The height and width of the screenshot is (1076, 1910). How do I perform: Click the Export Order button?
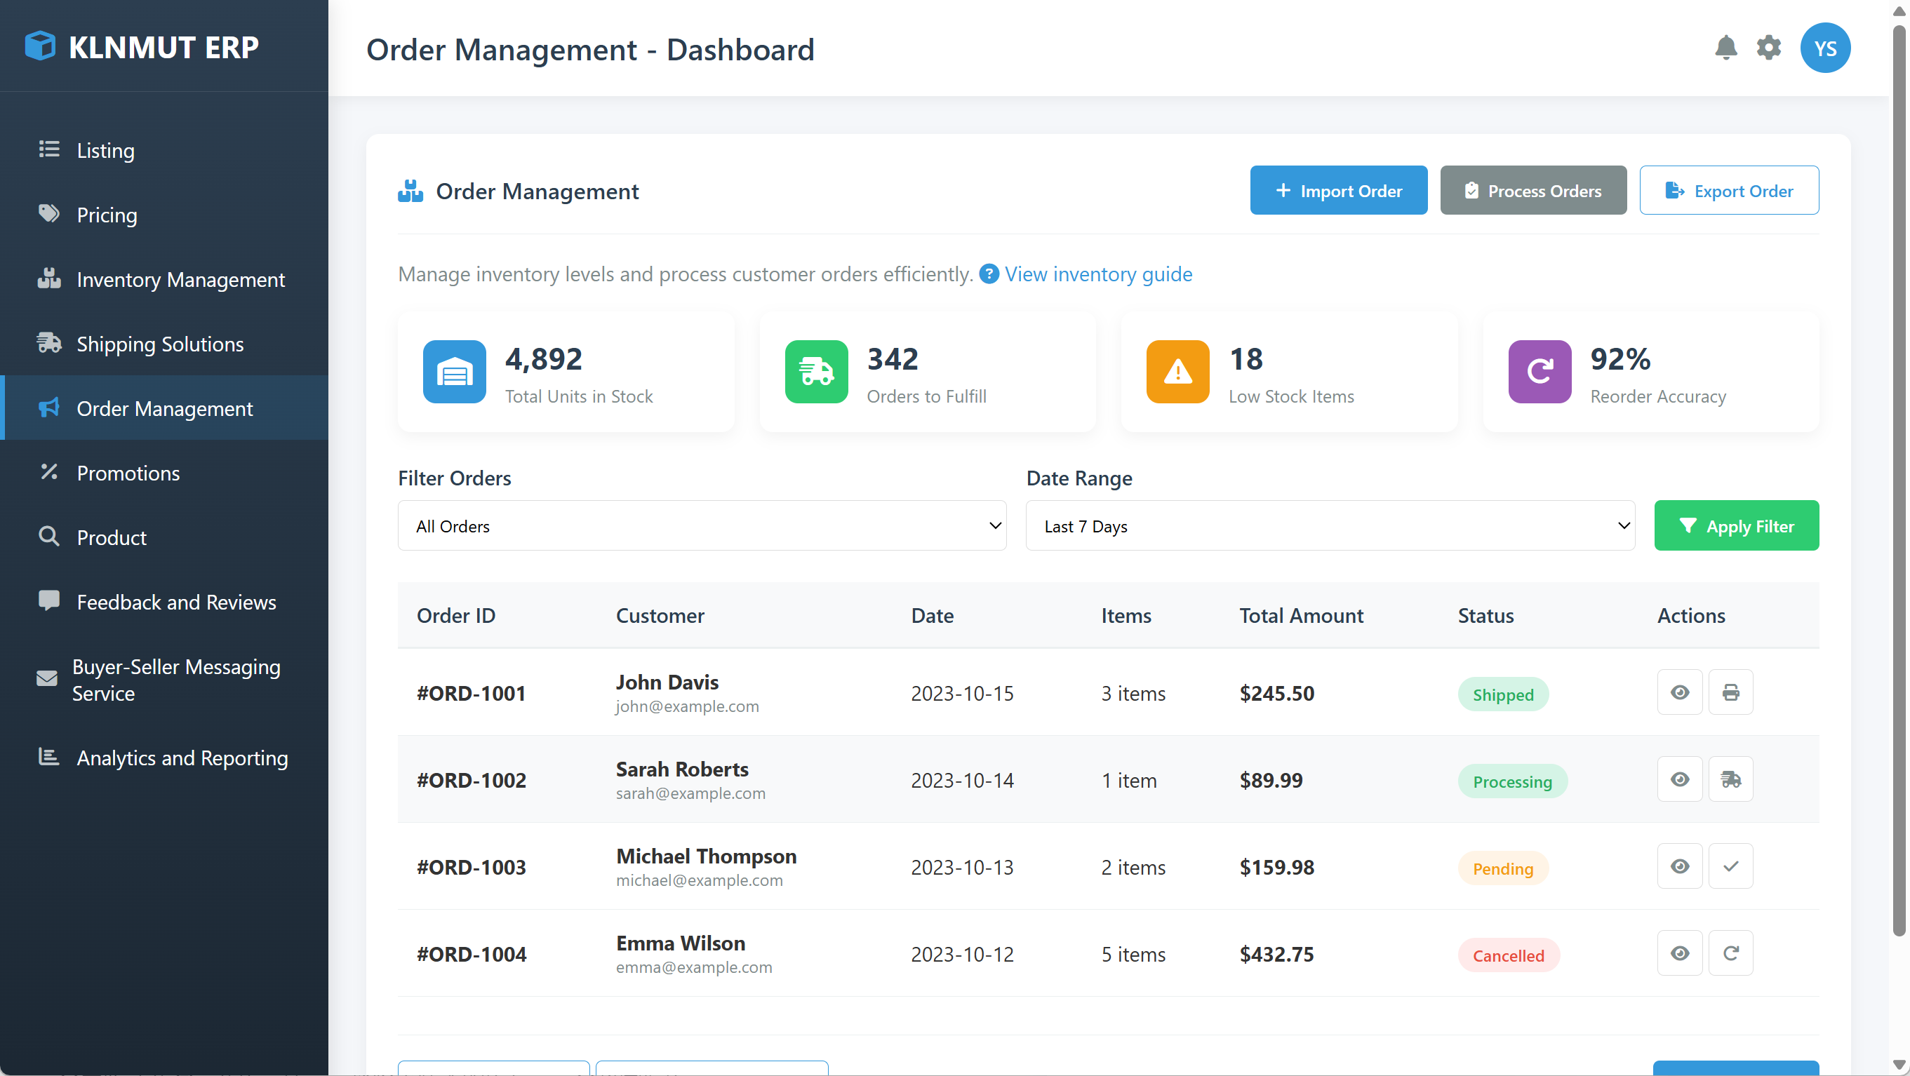tap(1729, 191)
